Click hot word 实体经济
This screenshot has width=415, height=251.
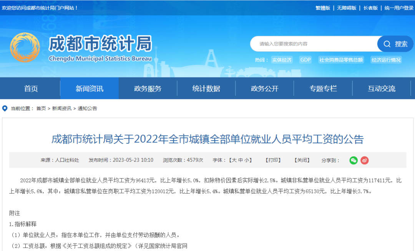(x=282, y=60)
